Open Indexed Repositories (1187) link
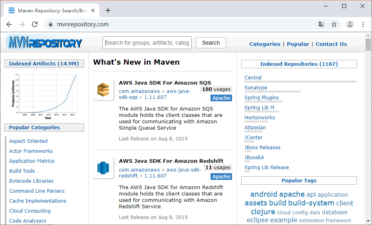This screenshot has width=372, height=225. point(299,64)
